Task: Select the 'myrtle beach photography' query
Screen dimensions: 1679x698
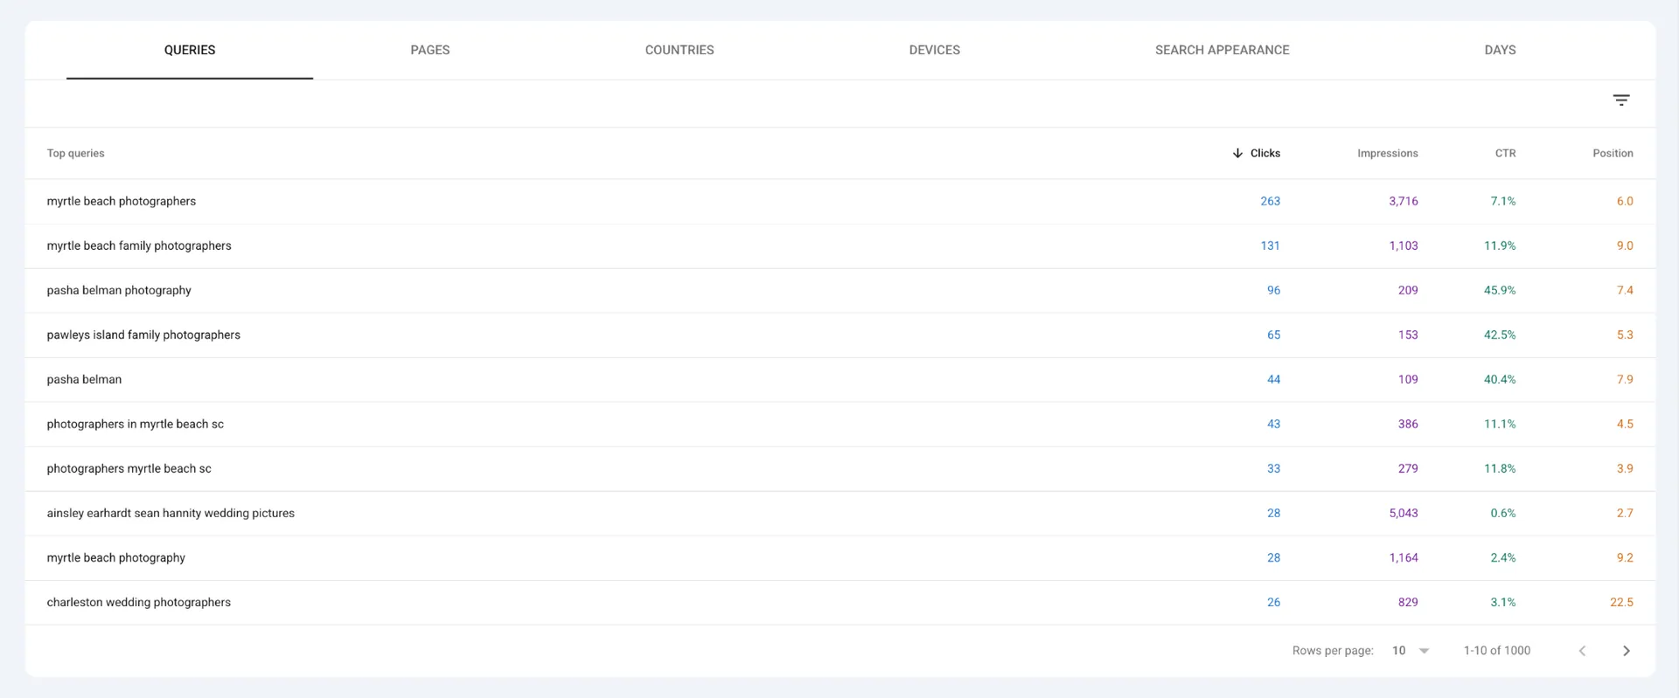Action: click(116, 557)
